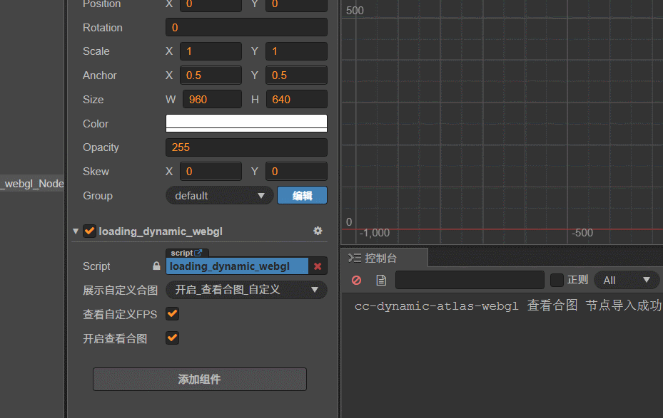Clear the console with the red icon
The height and width of the screenshot is (418, 663).
[356, 280]
